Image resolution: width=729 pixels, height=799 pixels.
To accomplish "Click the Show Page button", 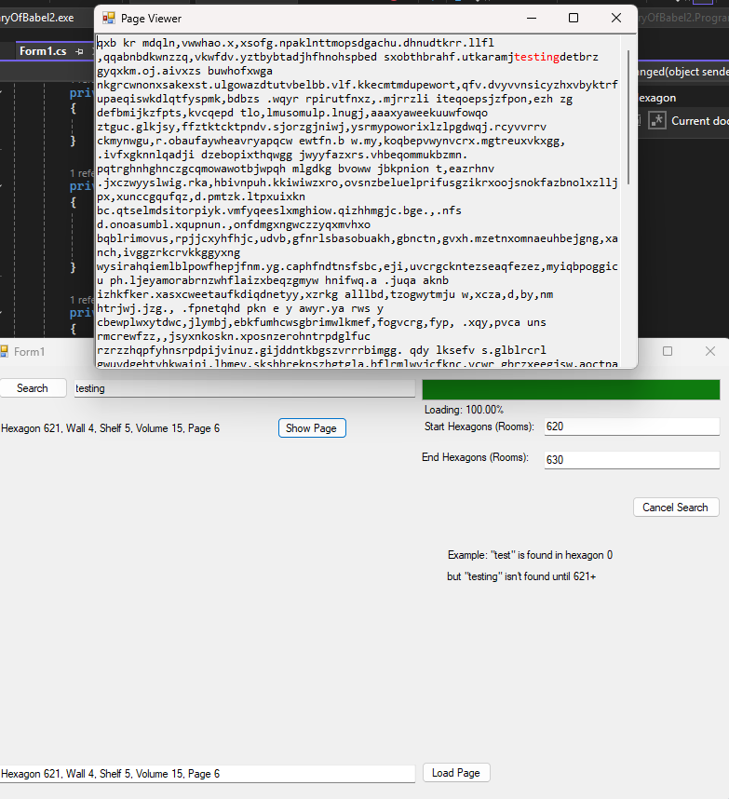I will point(312,428).
